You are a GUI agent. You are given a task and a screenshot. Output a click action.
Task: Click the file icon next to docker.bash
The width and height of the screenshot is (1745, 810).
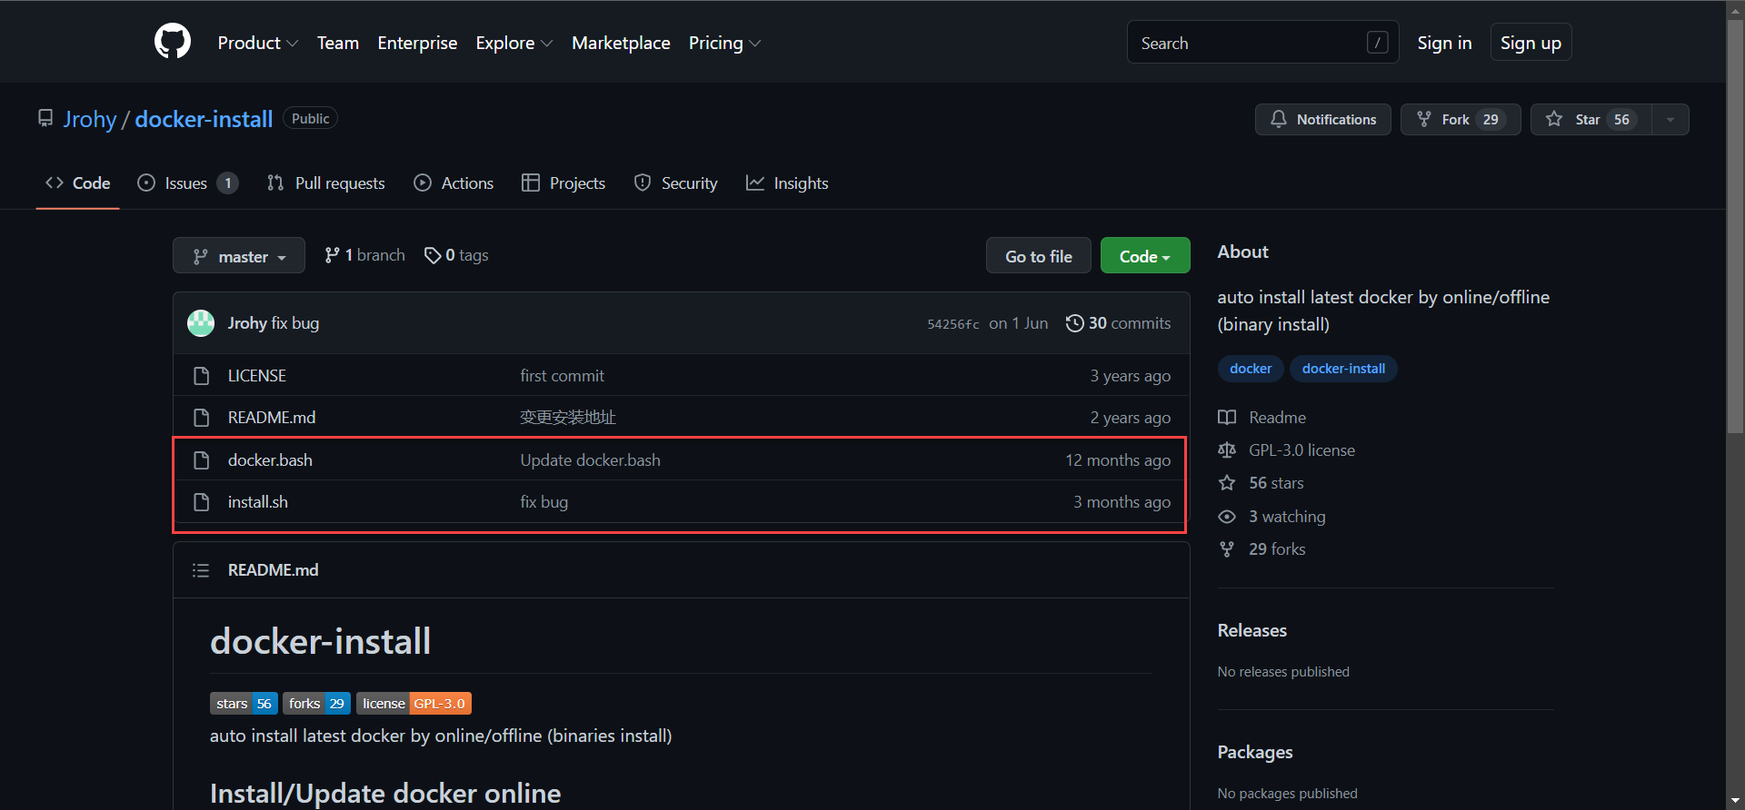tap(202, 460)
